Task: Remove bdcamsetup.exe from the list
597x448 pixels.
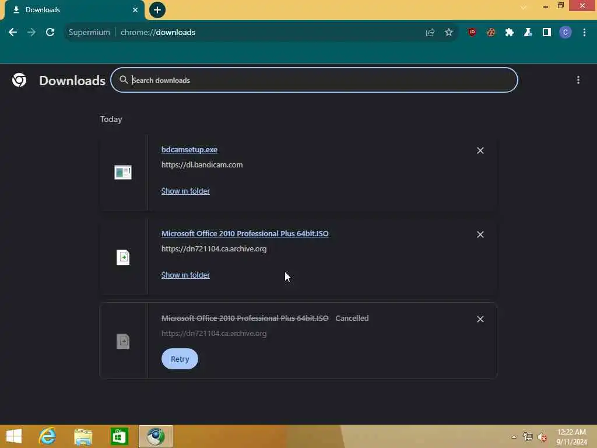Action: pyautogui.click(x=480, y=150)
